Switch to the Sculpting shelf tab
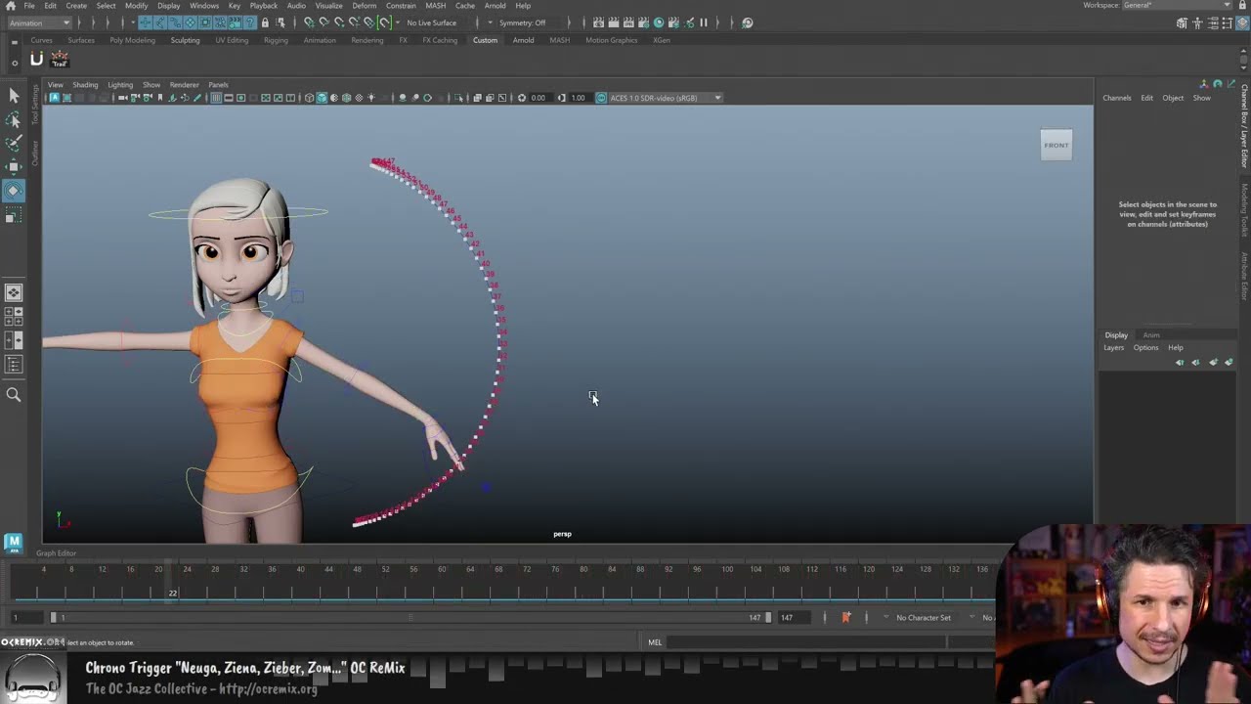The height and width of the screenshot is (704, 1251). (x=185, y=40)
